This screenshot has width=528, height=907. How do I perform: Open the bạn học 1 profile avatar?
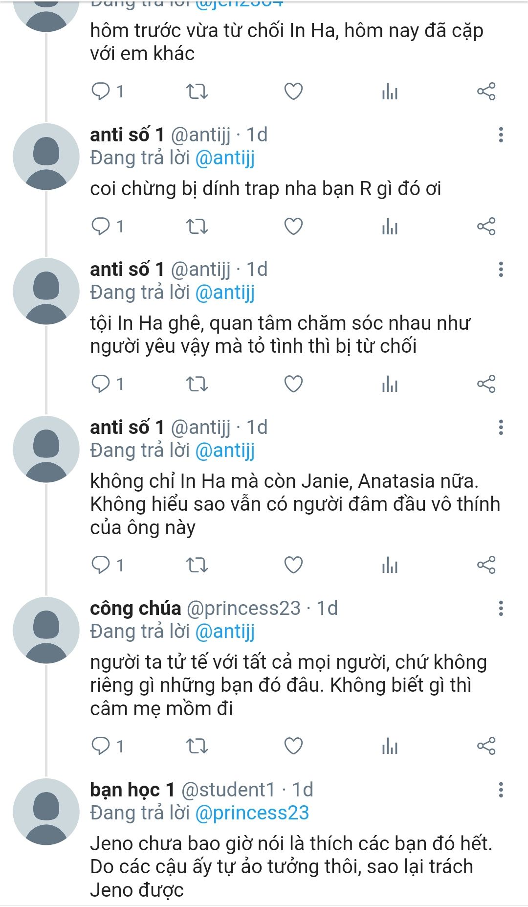click(x=46, y=812)
